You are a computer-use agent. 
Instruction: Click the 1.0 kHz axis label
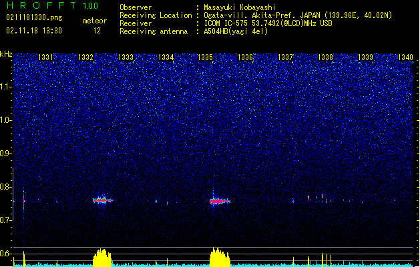point(6,120)
